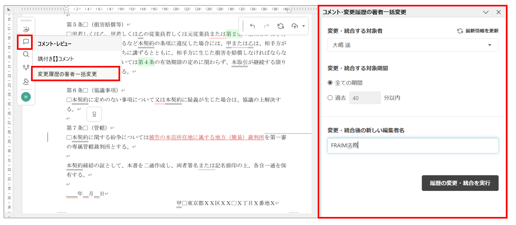
Task: Click the sync refresh icon in floating toolbar
Action: pyautogui.click(x=281, y=26)
